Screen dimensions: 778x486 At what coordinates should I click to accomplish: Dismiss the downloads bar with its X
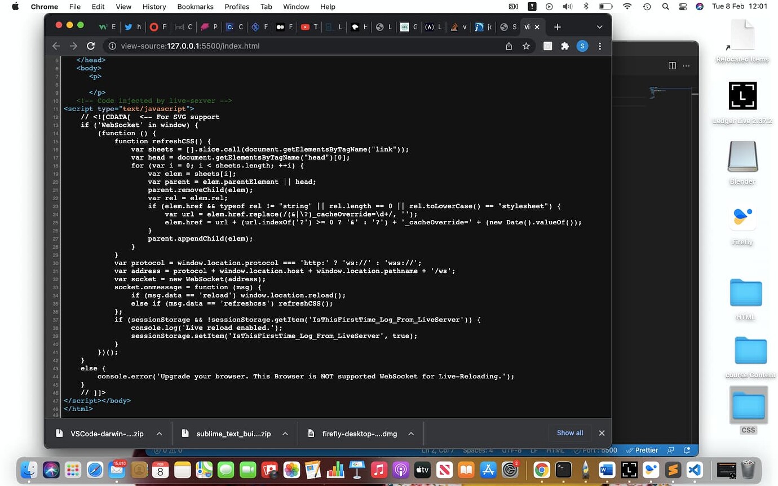[602, 433]
